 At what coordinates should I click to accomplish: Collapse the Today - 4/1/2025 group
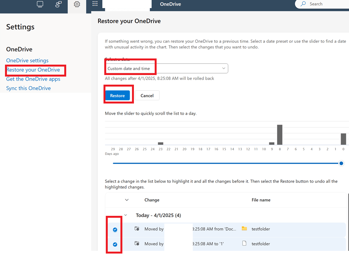[x=126, y=215]
